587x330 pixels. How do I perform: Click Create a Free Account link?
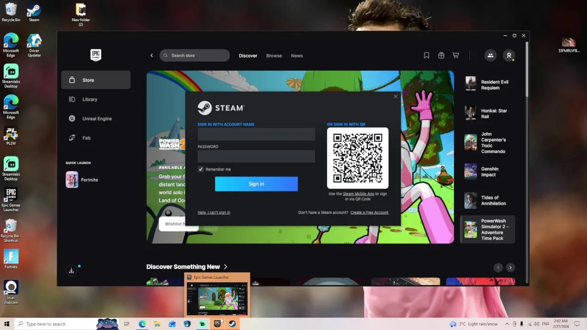click(x=369, y=212)
